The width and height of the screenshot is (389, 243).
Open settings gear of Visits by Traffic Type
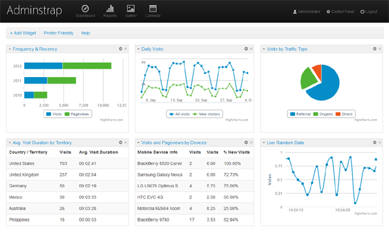[375, 49]
